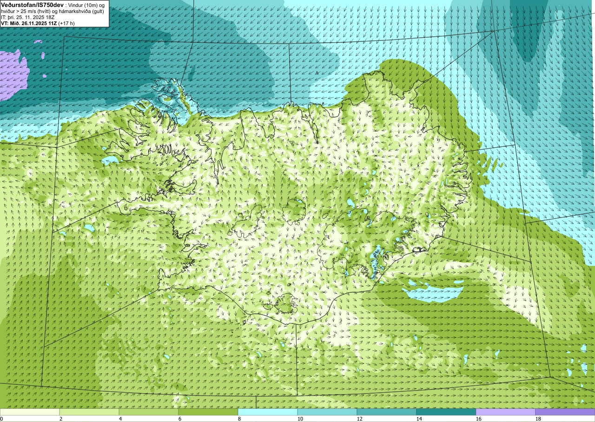The width and height of the screenshot is (595, 422).
Task: Click the 6–8 m/s olive green legend swatch
Action: click(x=208, y=412)
